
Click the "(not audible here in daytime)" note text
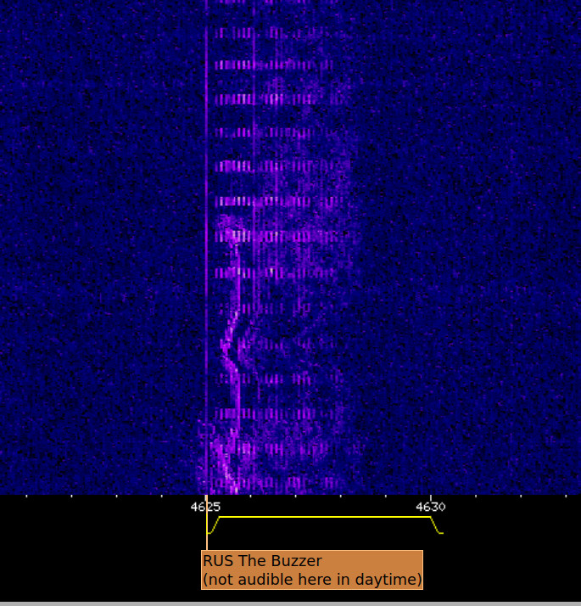pos(311,580)
